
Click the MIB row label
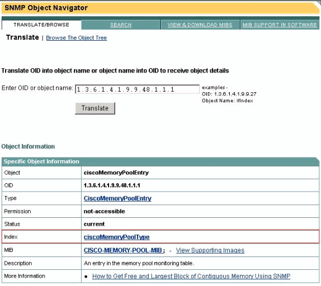tap(8, 250)
